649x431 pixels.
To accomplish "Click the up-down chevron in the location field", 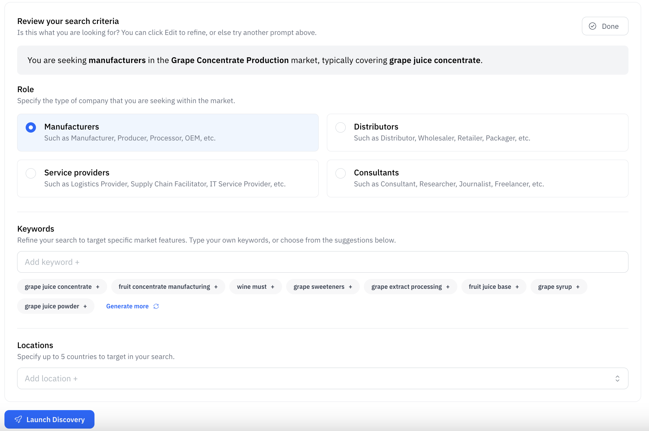I will pyautogui.click(x=618, y=379).
